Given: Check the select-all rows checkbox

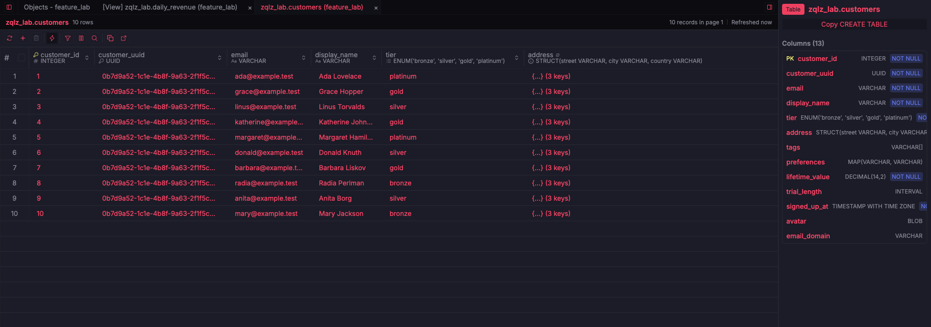Looking at the screenshot, I should pyautogui.click(x=21, y=58).
